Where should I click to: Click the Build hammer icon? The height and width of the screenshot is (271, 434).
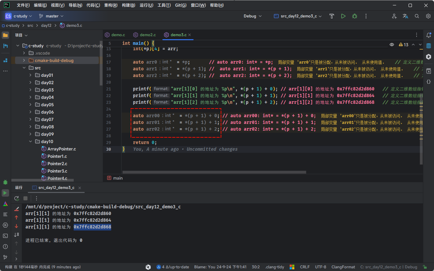pyautogui.click(x=332, y=16)
